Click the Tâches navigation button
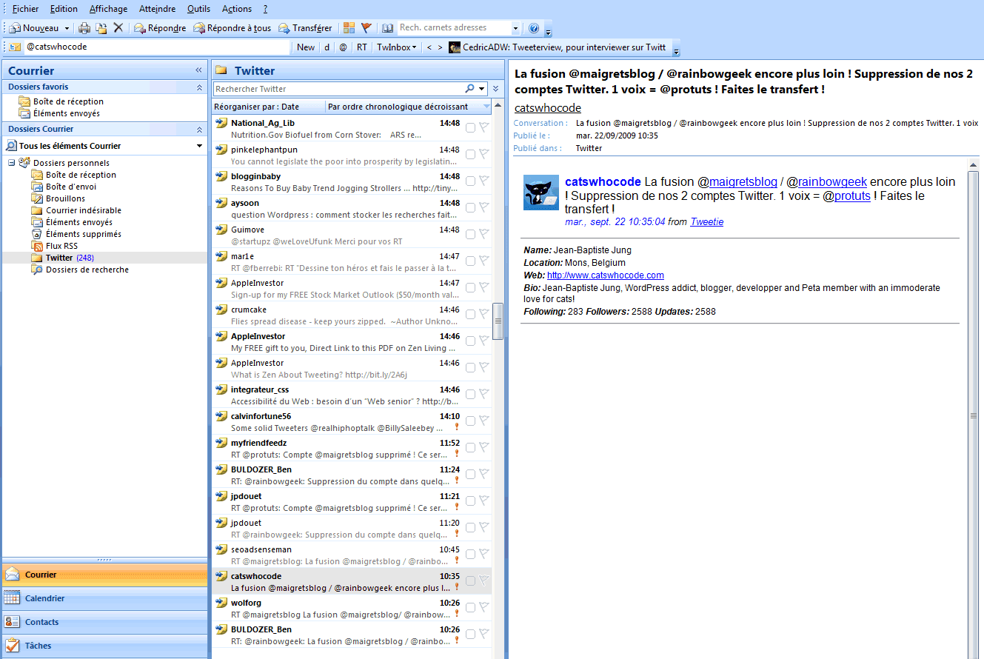 coord(104,646)
